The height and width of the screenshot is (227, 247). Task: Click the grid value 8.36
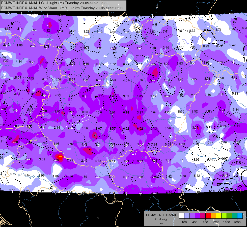(x=85, y=112)
